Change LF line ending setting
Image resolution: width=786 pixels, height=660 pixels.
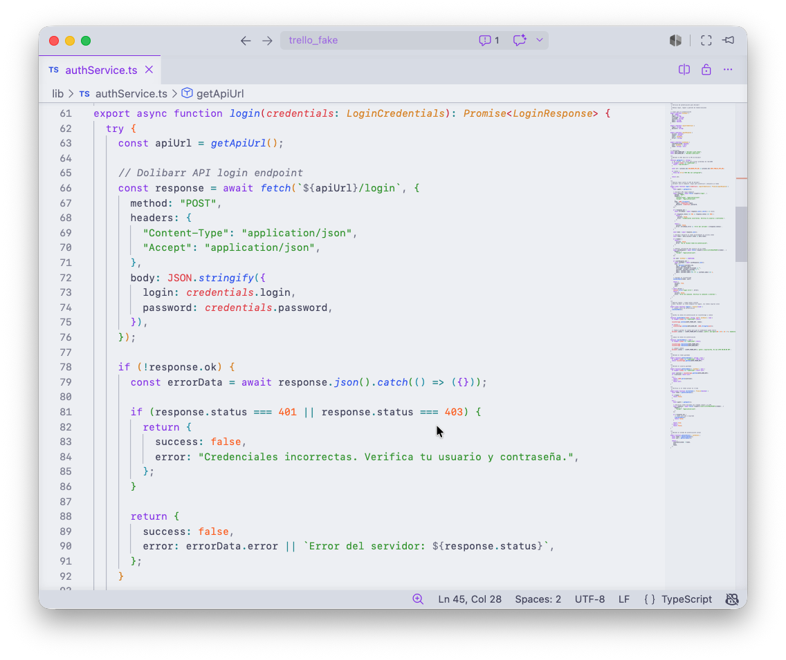pyautogui.click(x=623, y=599)
